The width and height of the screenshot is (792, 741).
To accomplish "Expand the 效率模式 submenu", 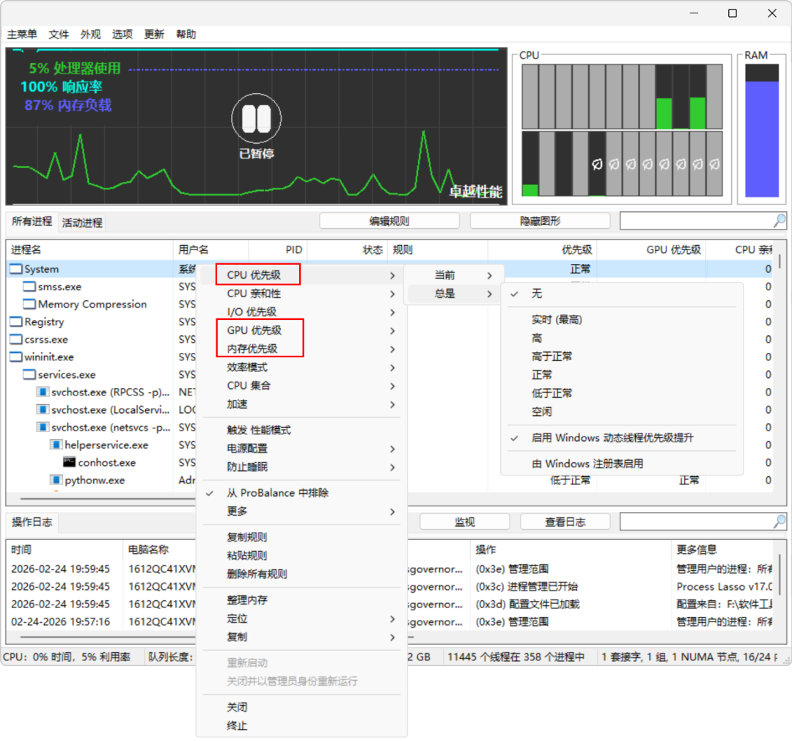I will [x=301, y=367].
